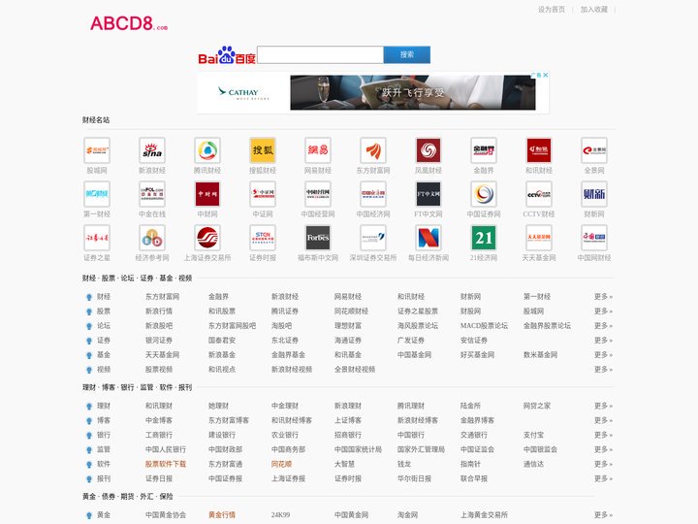
Task: Open the FT中文网 icon
Action: point(428,194)
